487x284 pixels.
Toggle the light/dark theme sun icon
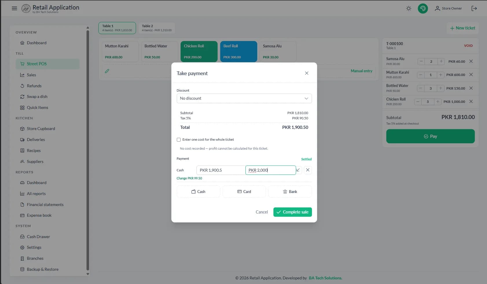pyautogui.click(x=409, y=8)
